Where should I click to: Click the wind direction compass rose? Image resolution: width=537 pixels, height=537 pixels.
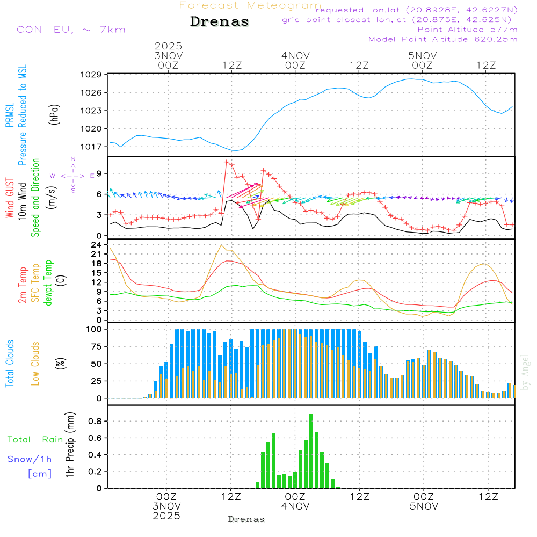coord(72,176)
